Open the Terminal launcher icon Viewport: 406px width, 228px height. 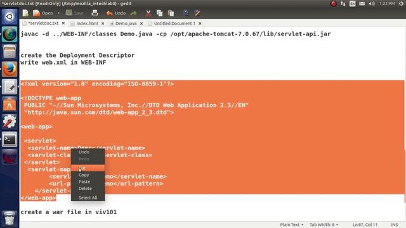[x=10, y=139]
